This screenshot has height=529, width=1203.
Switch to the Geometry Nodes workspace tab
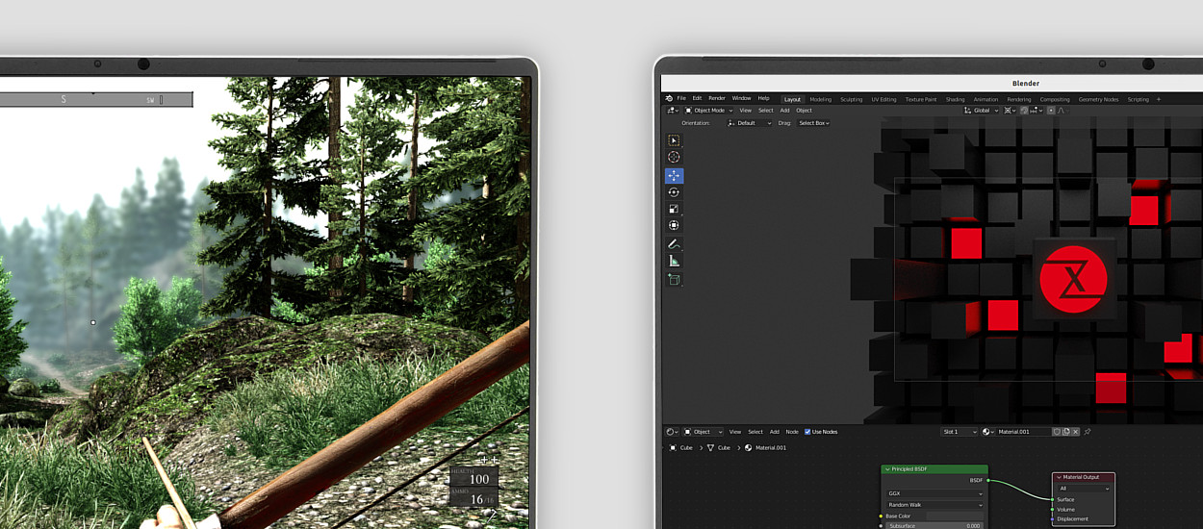coord(1098,99)
